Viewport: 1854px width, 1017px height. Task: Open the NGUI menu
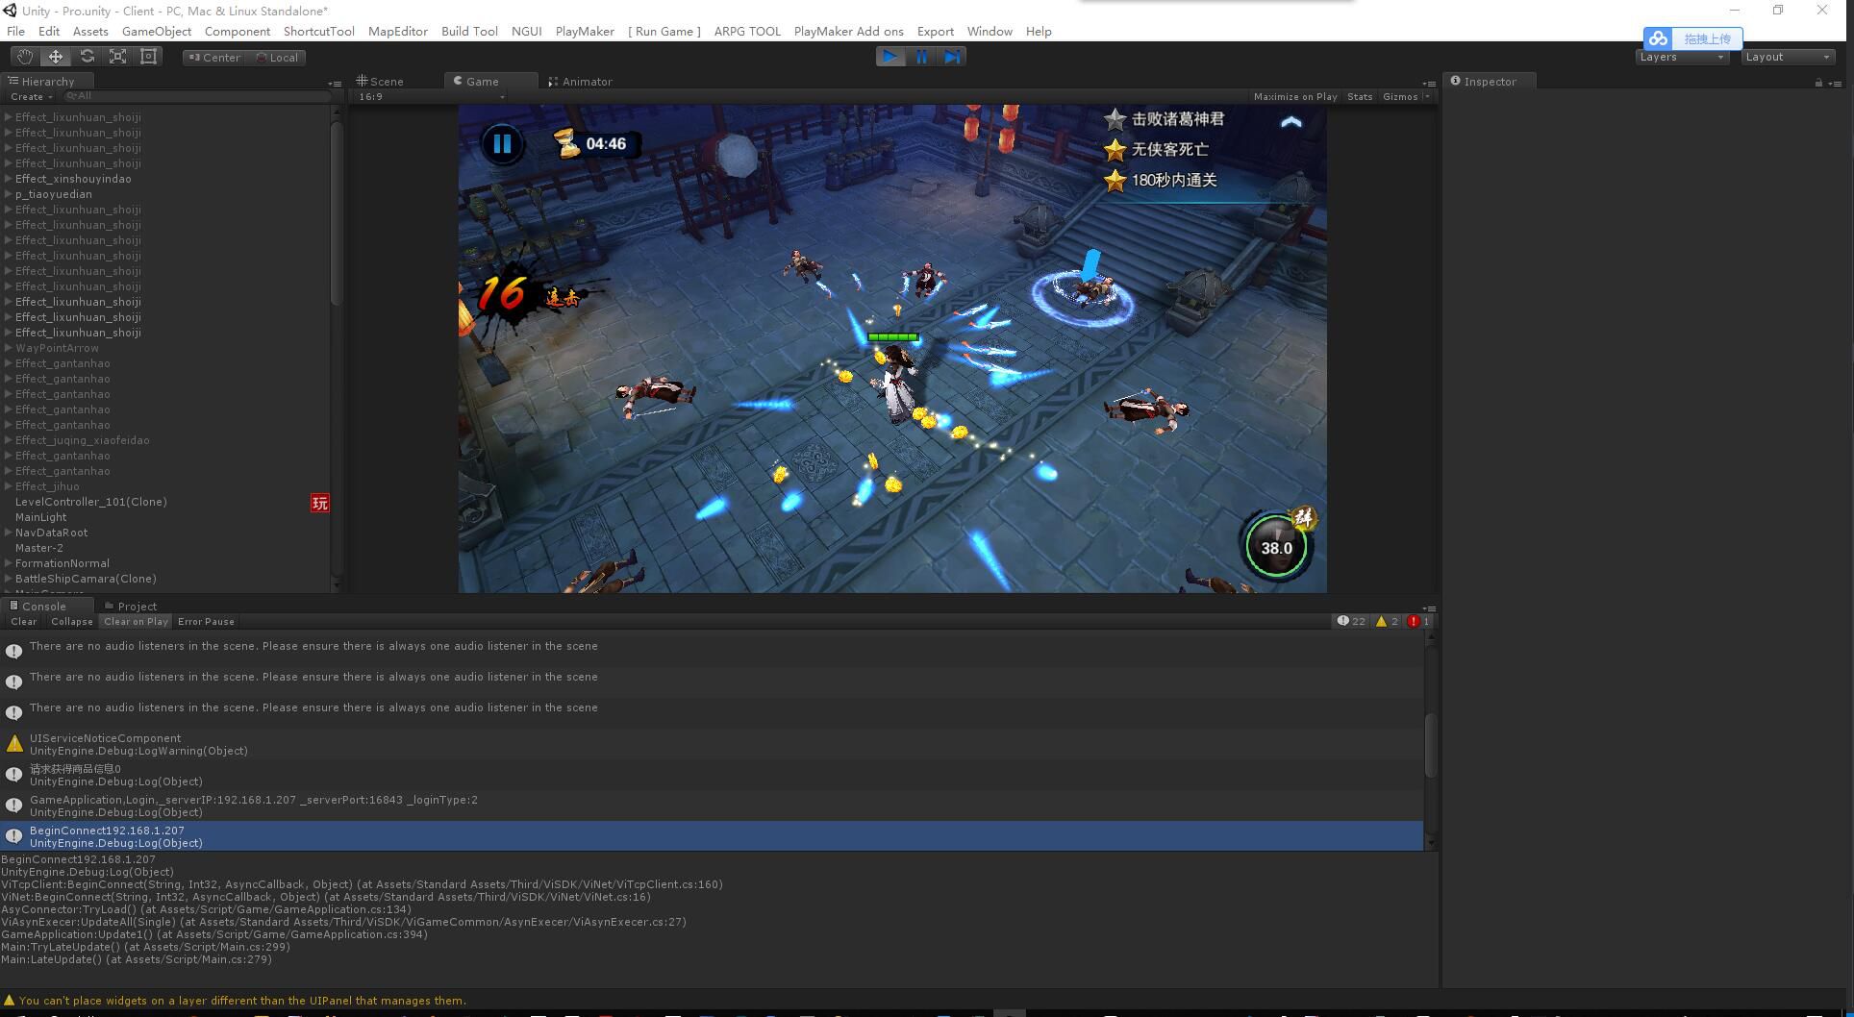click(x=526, y=32)
